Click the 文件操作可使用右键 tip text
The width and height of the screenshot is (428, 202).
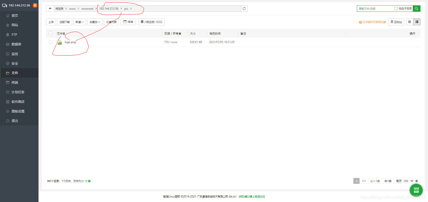coord(374,22)
